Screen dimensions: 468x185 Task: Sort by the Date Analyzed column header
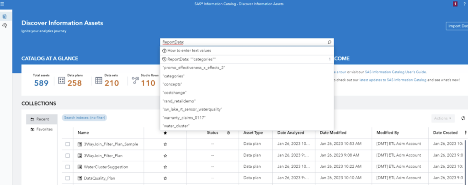tap(291, 133)
